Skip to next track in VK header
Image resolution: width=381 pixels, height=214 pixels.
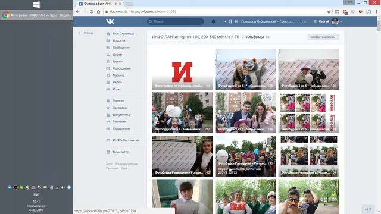coord(236,21)
